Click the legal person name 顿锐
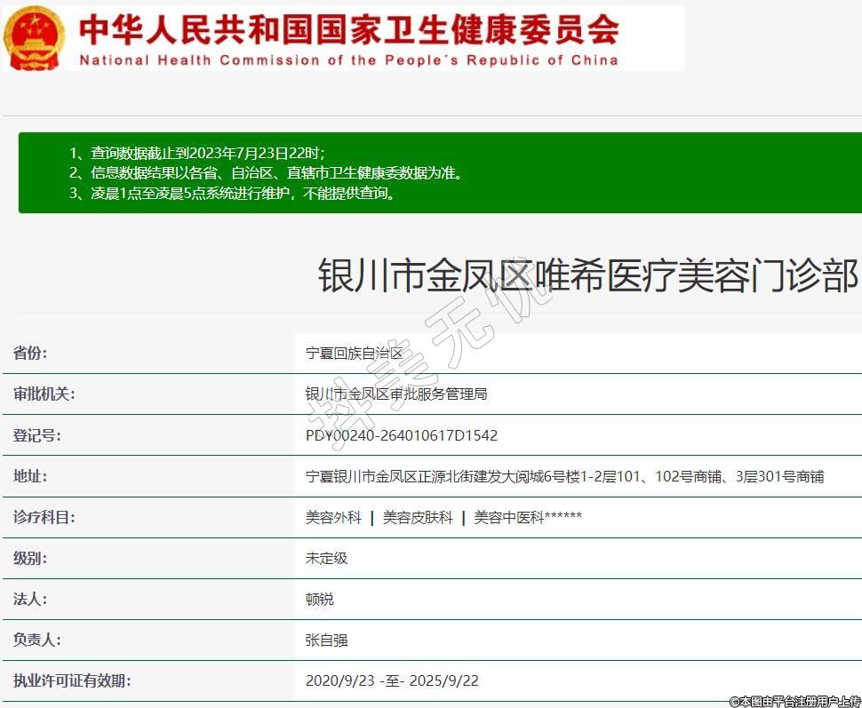Image resolution: width=862 pixels, height=708 pixels. tap(319, 599)
